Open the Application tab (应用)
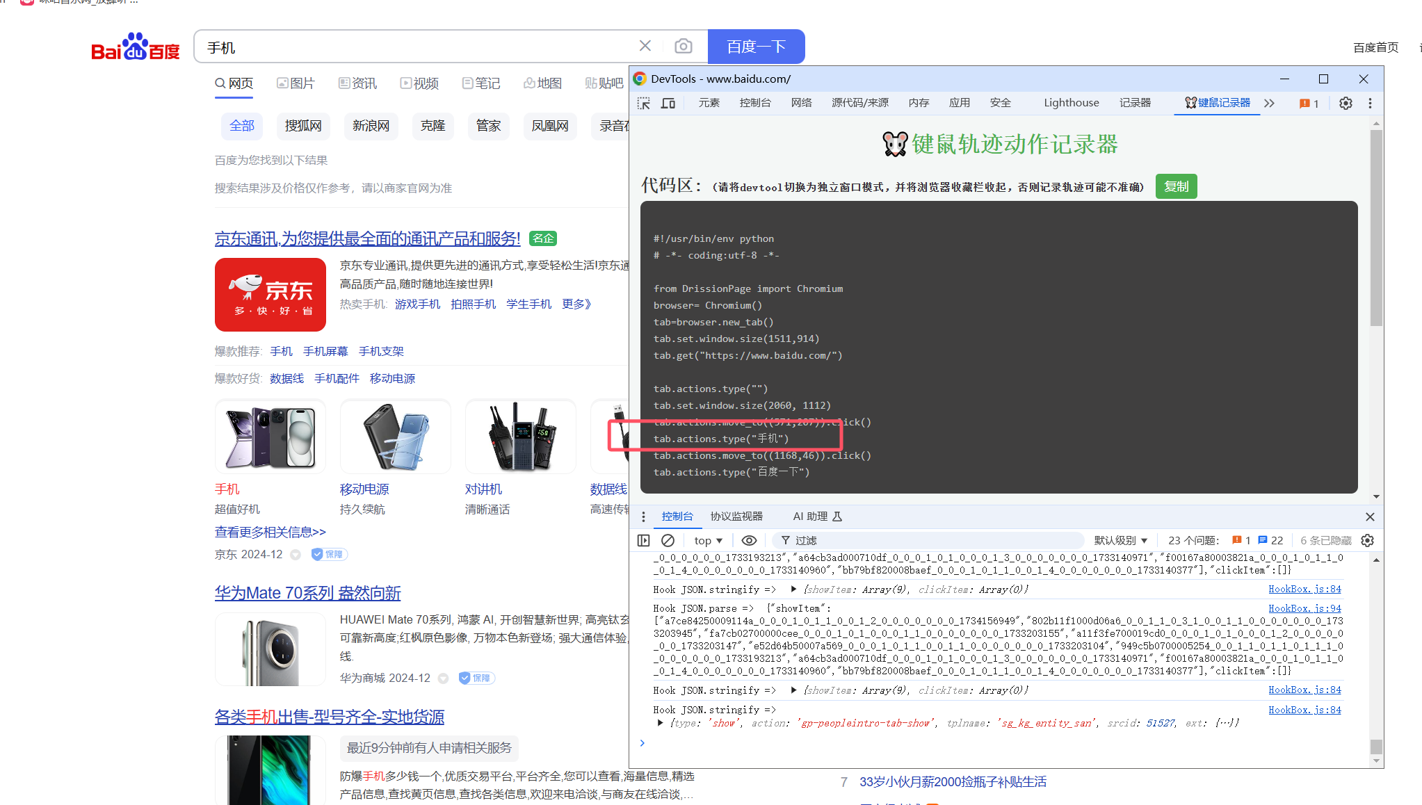The height and width of the screenshot is (805, 1422). click(960, 103)
